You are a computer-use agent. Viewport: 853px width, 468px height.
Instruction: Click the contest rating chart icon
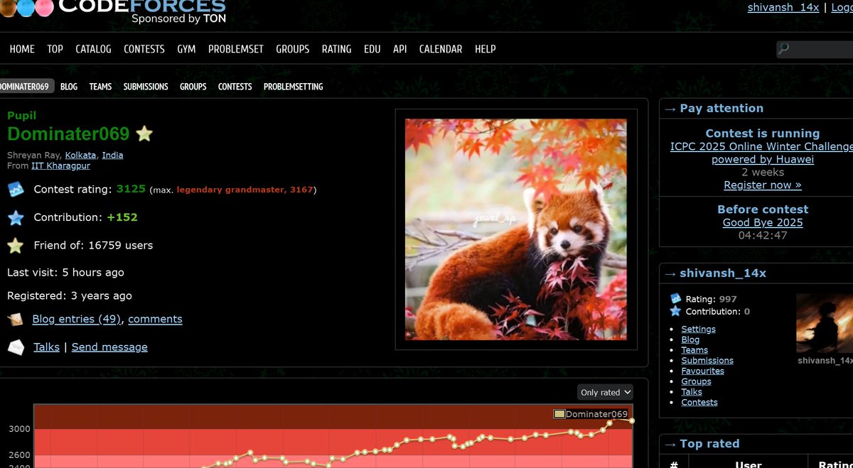(x=16, y=190)
